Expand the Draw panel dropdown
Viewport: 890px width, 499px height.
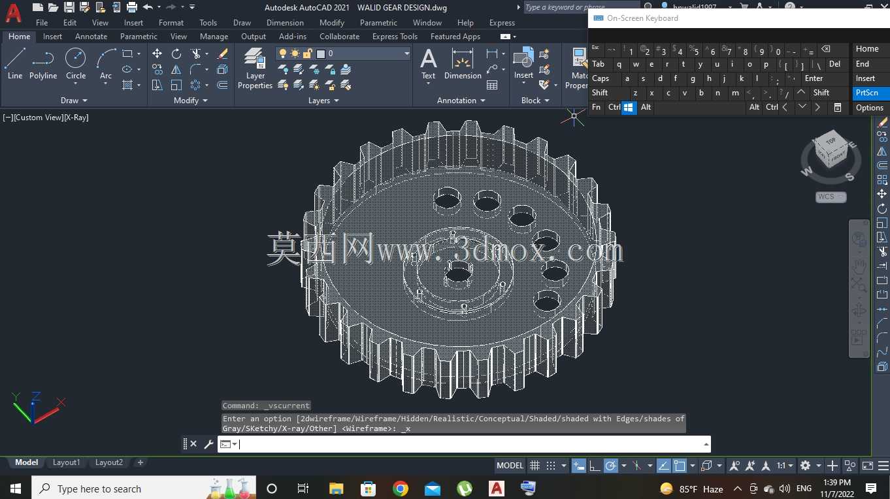pyautogui.click(x=74, y=101)
